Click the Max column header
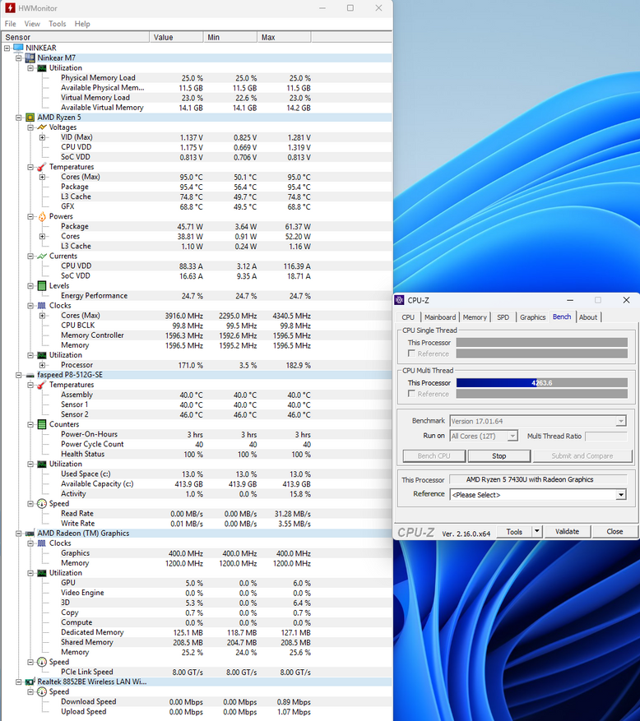Viewport: 640px width, 721px height. pos(284,37)
